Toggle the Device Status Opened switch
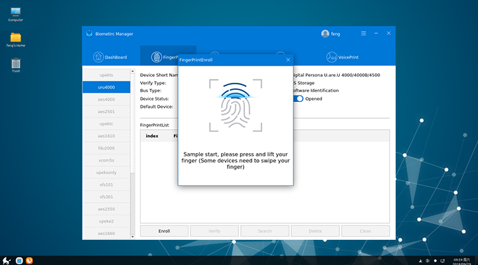This screenshot has height=265, width=478. (x=299, y=99)
